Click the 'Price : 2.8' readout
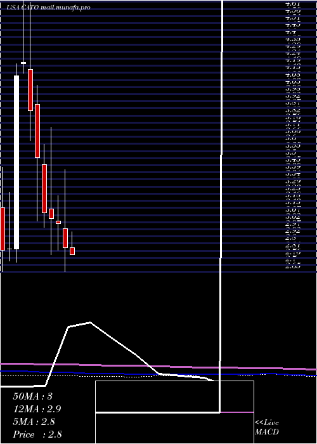This screenshot has width=317, height=444. 37,434
